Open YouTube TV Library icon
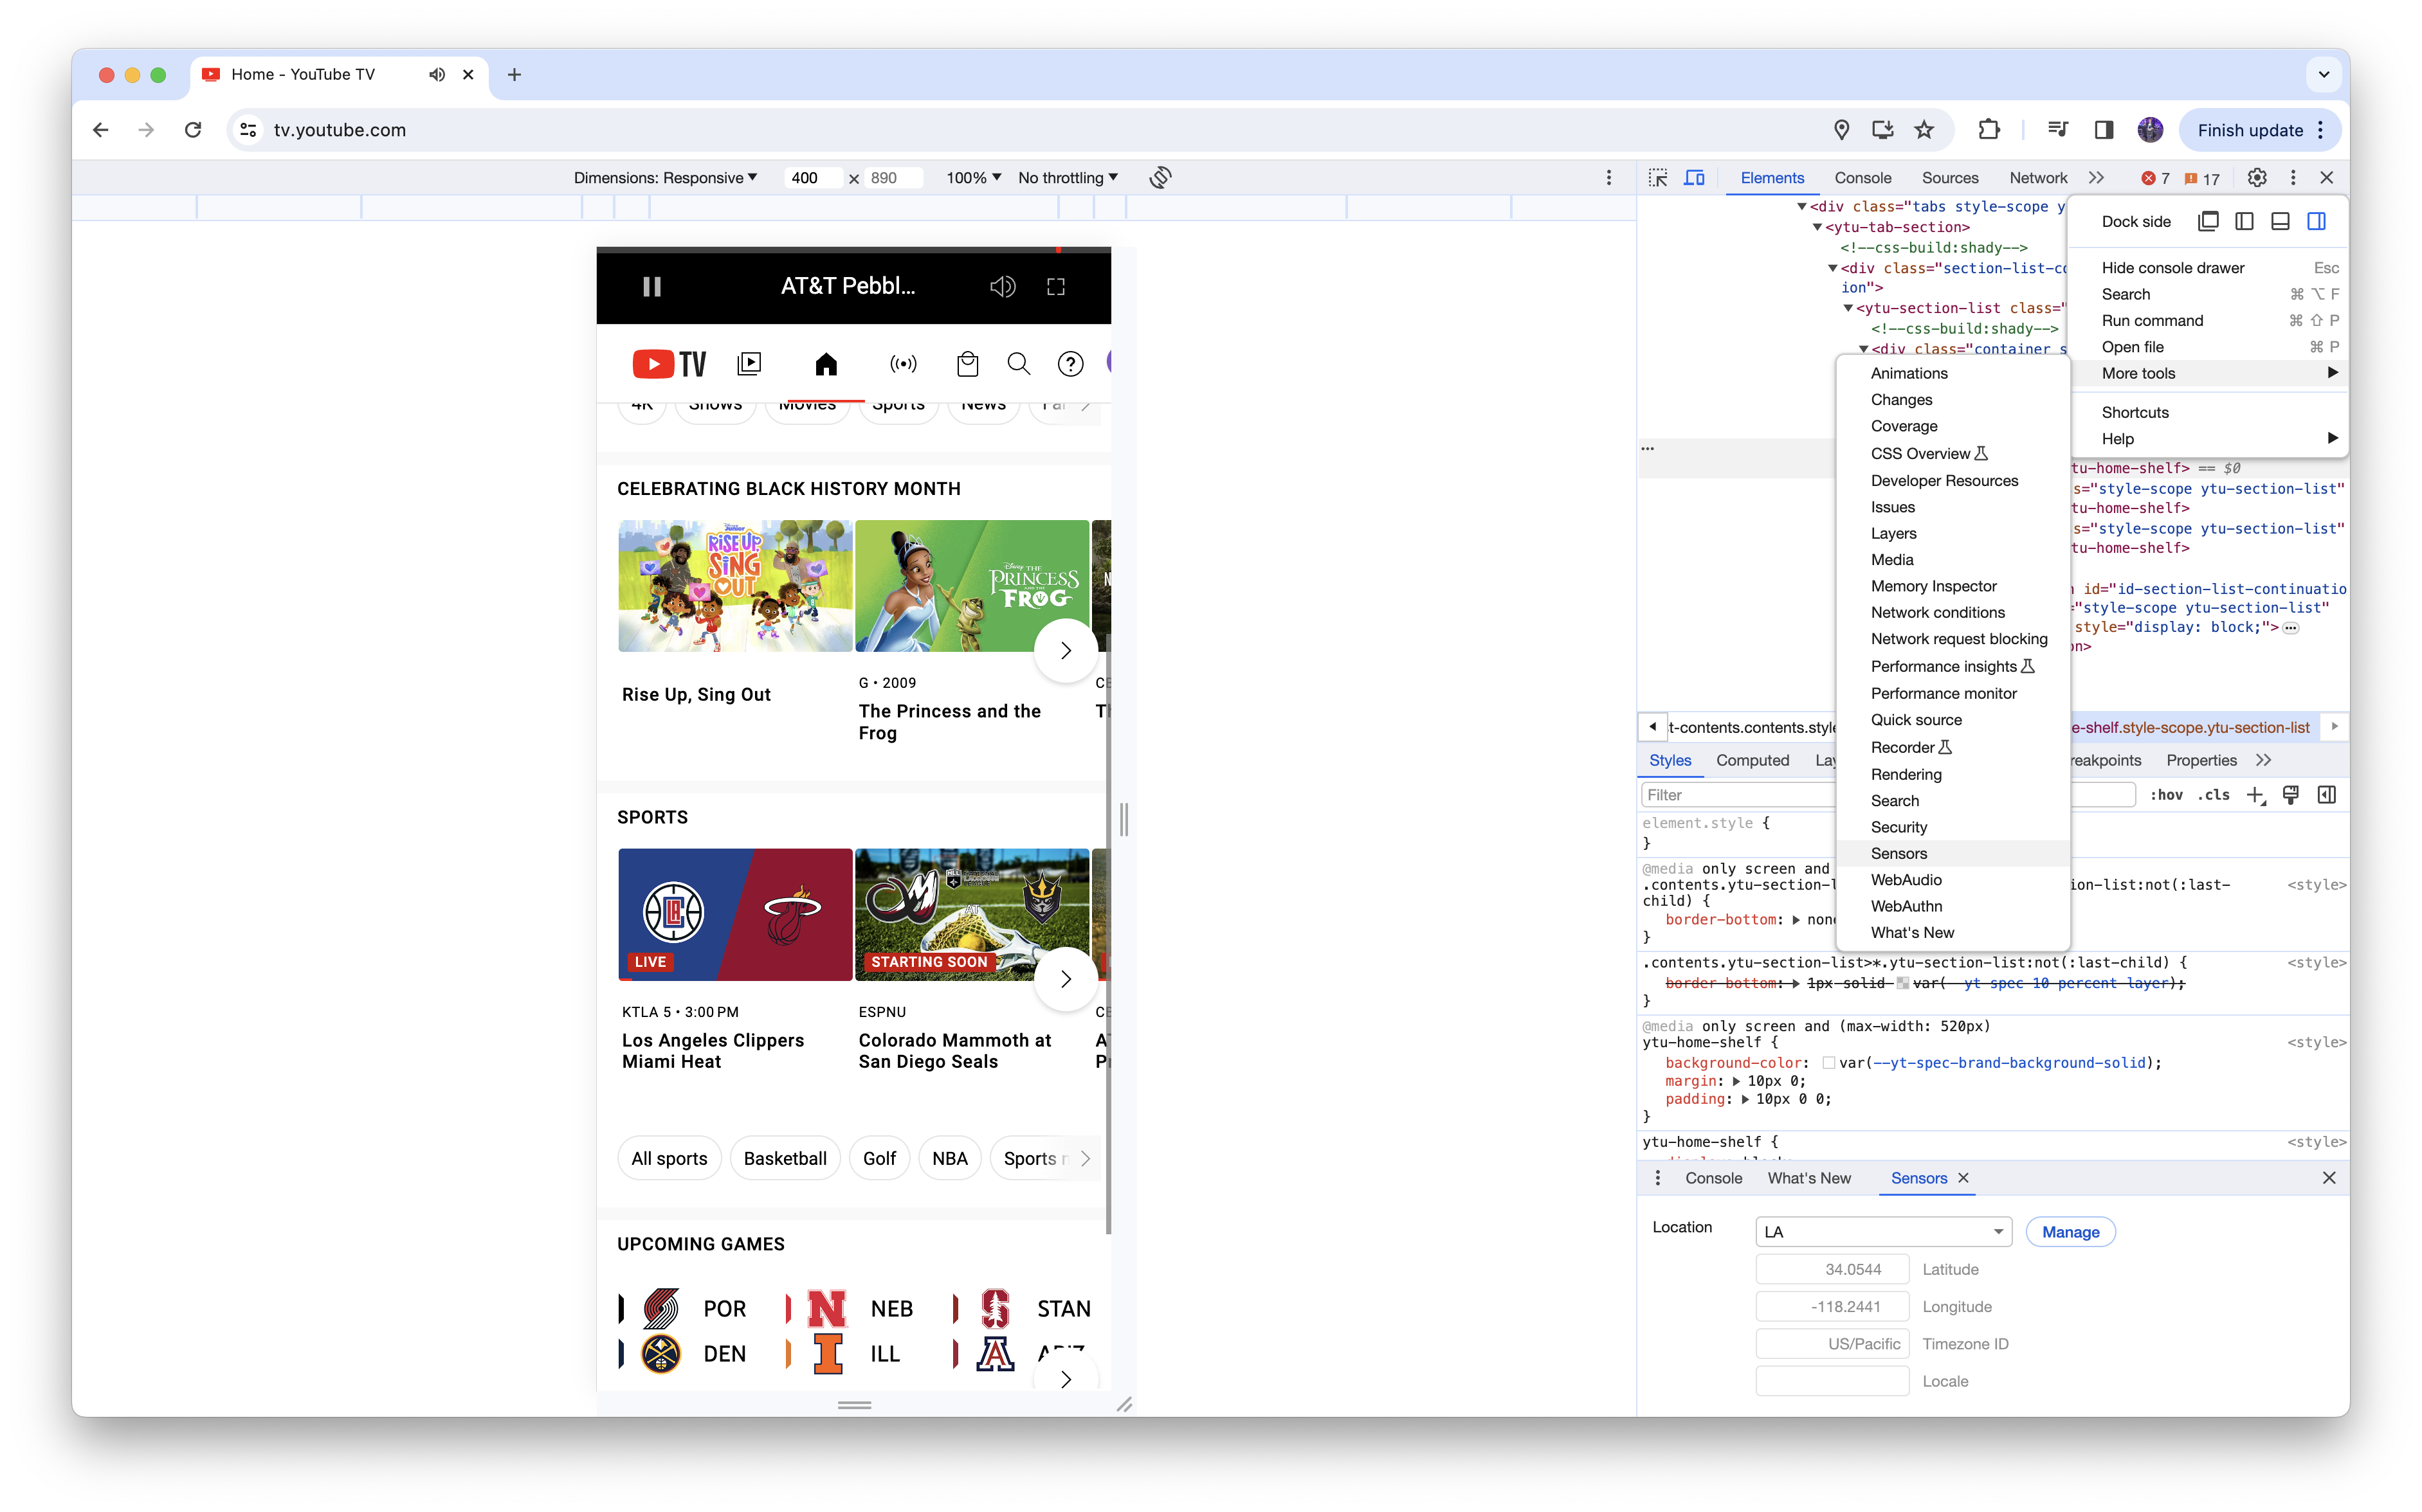 [749, 364]
